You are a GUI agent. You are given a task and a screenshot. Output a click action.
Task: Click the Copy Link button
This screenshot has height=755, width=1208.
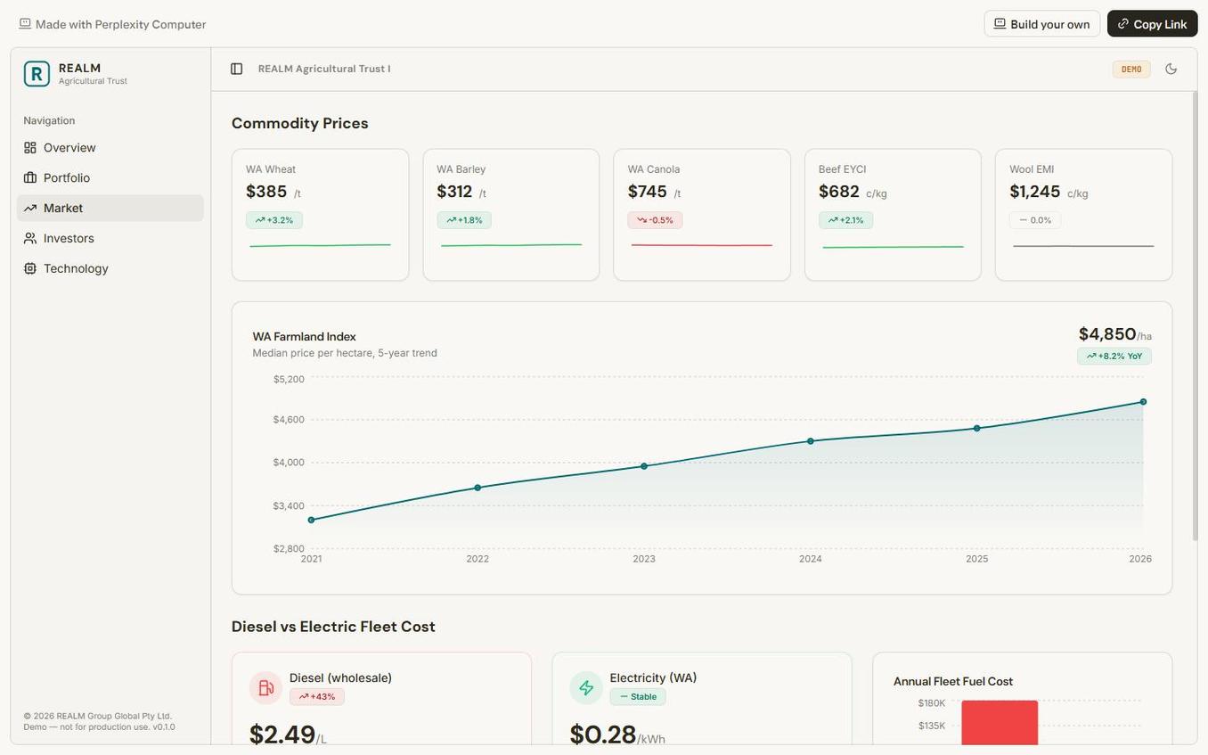coord(1153,21)
